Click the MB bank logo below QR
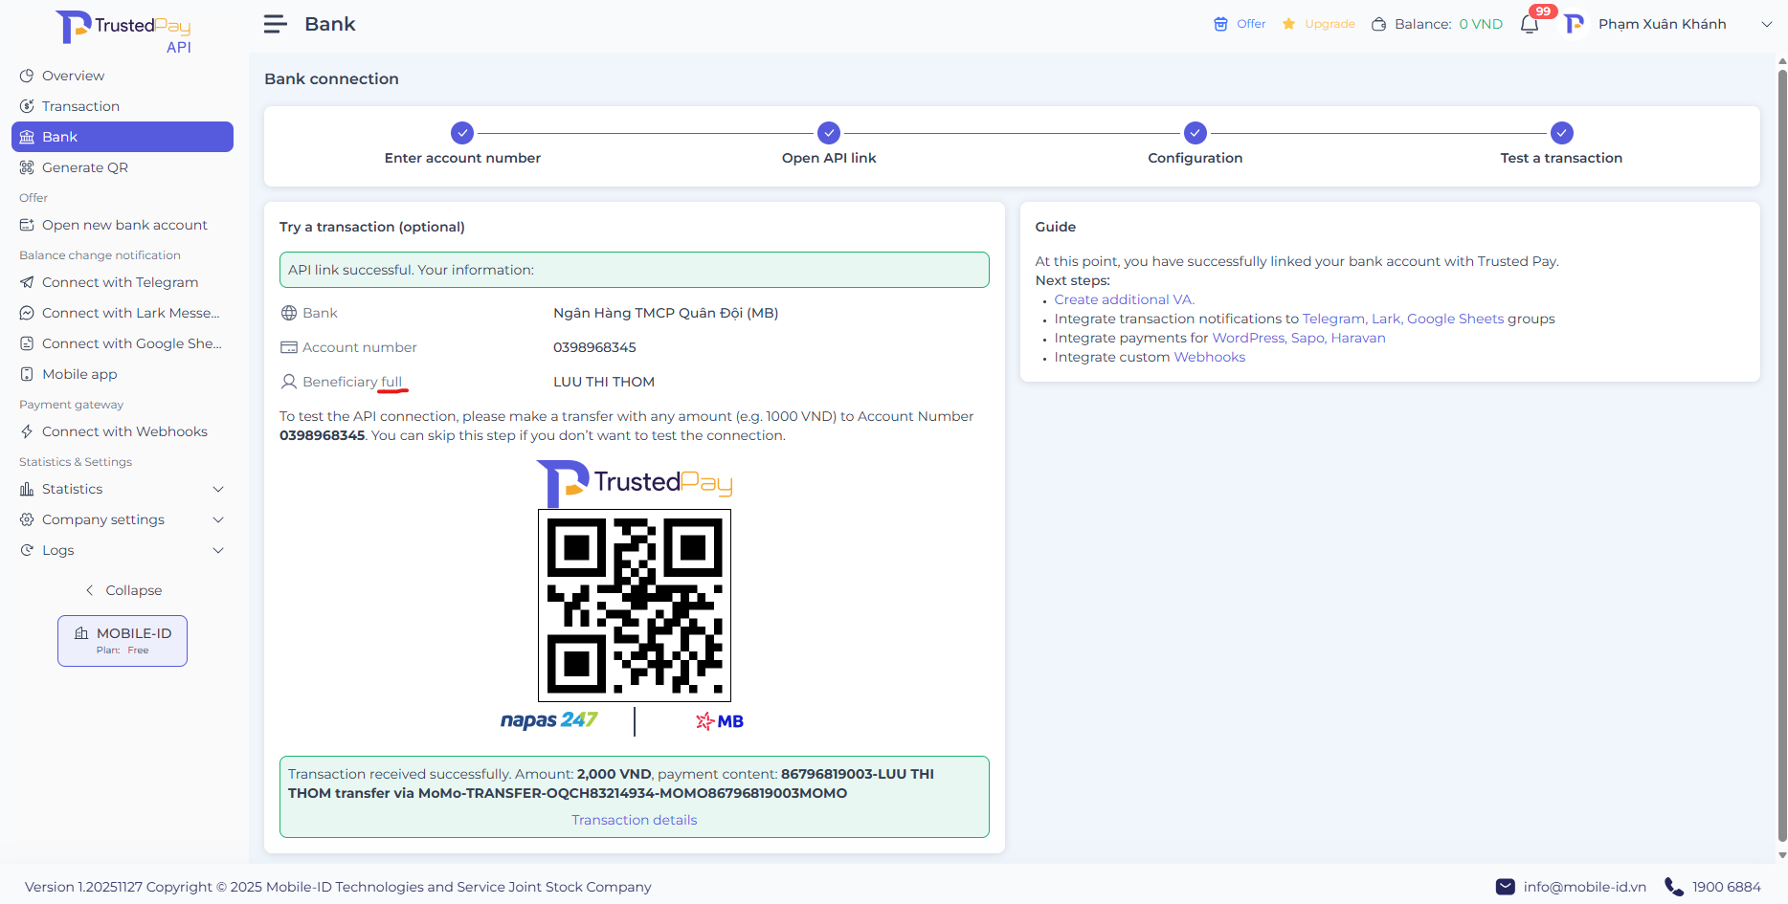1788x904 pixels. (x=720, y=721)
